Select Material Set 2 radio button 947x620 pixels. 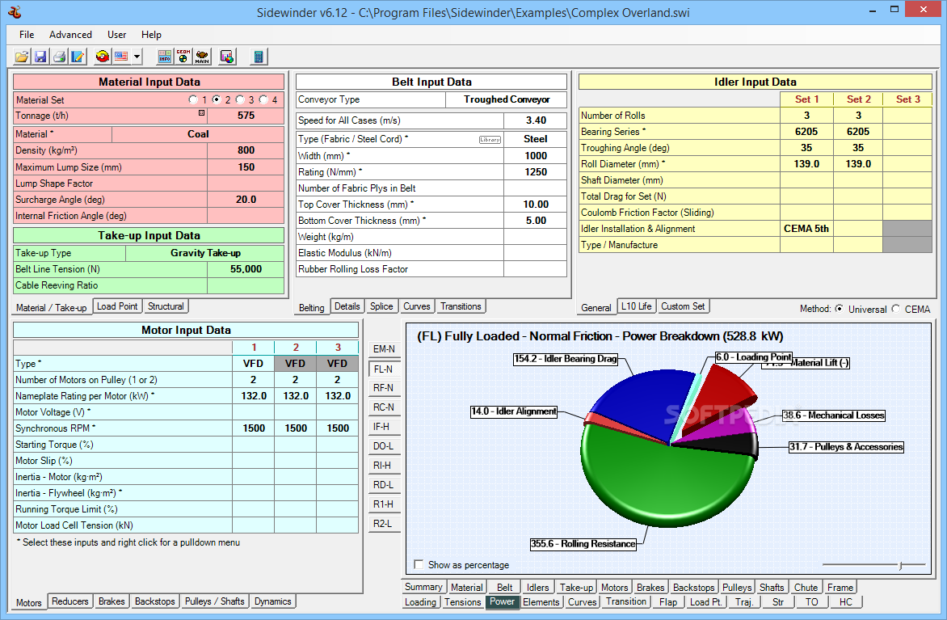click(x=217, y=99)
